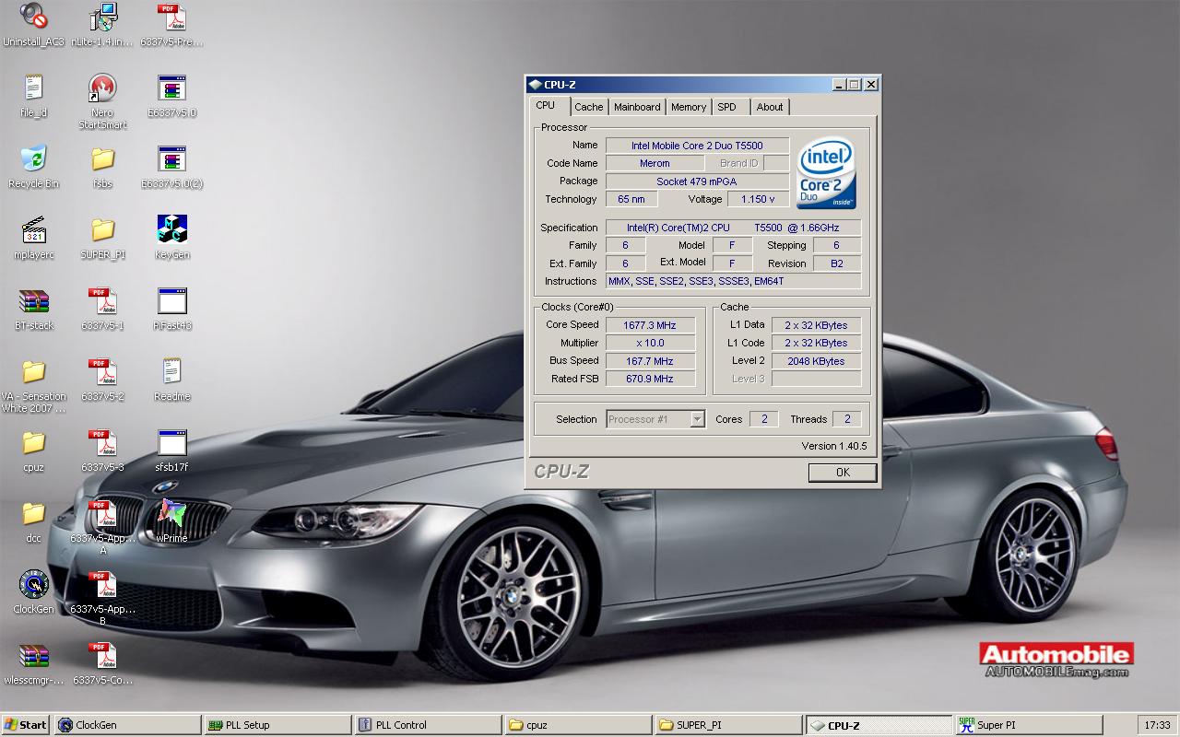Click the Rated FSB 670.9 MHz value
The image size is (1180, 737).
pyautogui.click(x=649, y=379)
